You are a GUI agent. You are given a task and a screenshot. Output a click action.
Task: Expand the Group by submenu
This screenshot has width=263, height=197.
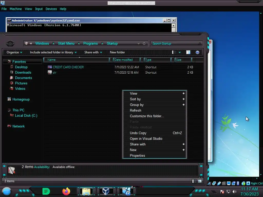click(155, 105)
